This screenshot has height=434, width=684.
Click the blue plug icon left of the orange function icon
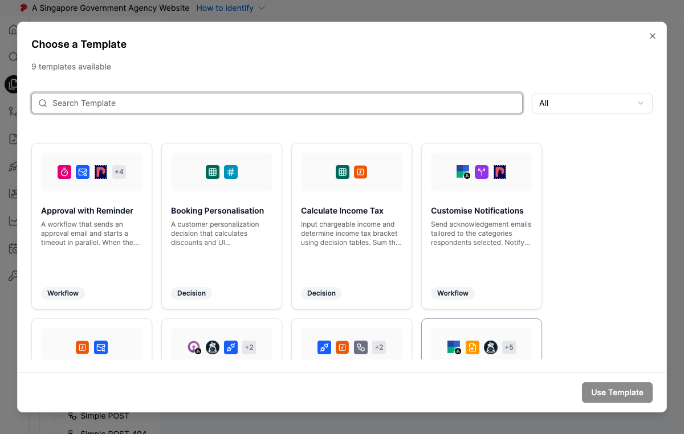tap(324, 347)
